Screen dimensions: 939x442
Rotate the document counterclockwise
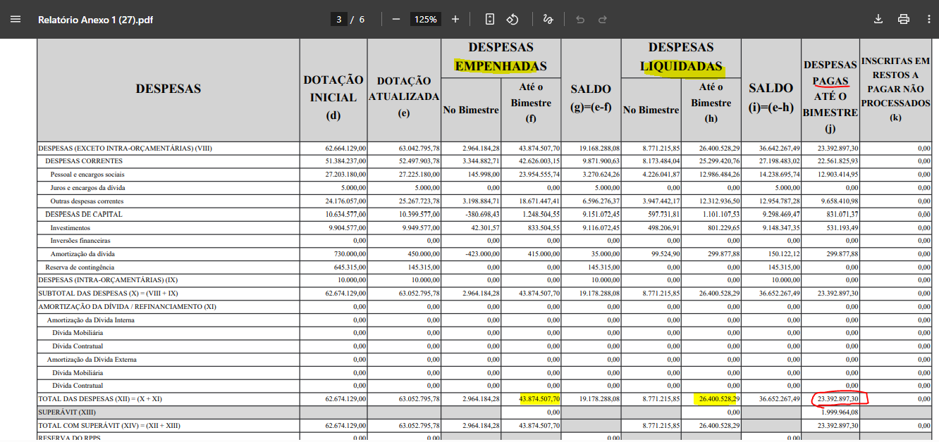(513, 19)
